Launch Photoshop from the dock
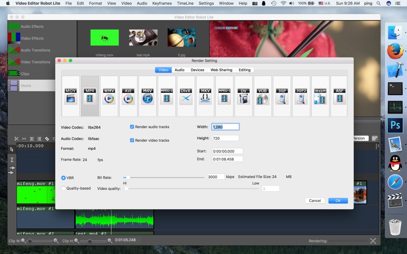407x254 pixels. pyautogui.click(x=395, y=125)
